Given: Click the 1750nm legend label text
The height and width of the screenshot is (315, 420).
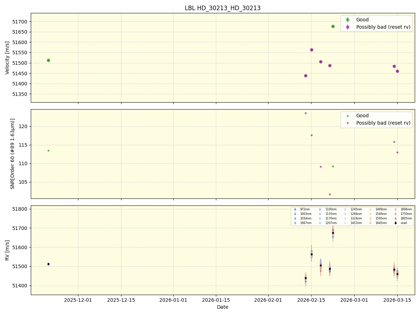Looking at the screenshot, I should point(406,214).
